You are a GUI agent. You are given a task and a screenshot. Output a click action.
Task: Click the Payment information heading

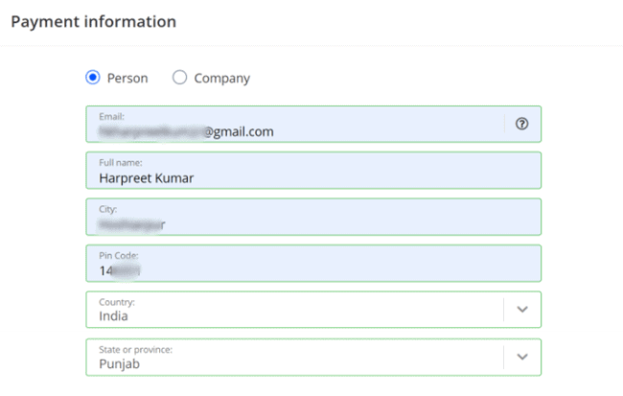(x=93, y=22)
